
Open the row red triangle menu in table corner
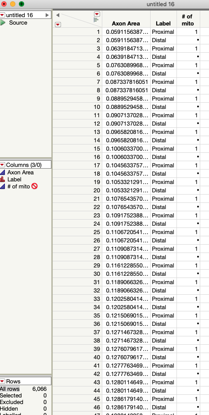pyautogui.click(x=58, y=24)
